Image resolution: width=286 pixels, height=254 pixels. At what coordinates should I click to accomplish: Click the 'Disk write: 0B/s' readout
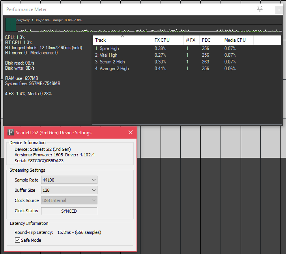click(x=20, y=68)
